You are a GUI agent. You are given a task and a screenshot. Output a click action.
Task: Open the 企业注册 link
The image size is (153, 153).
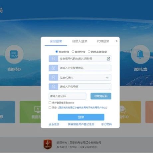[x=54, y=124]
